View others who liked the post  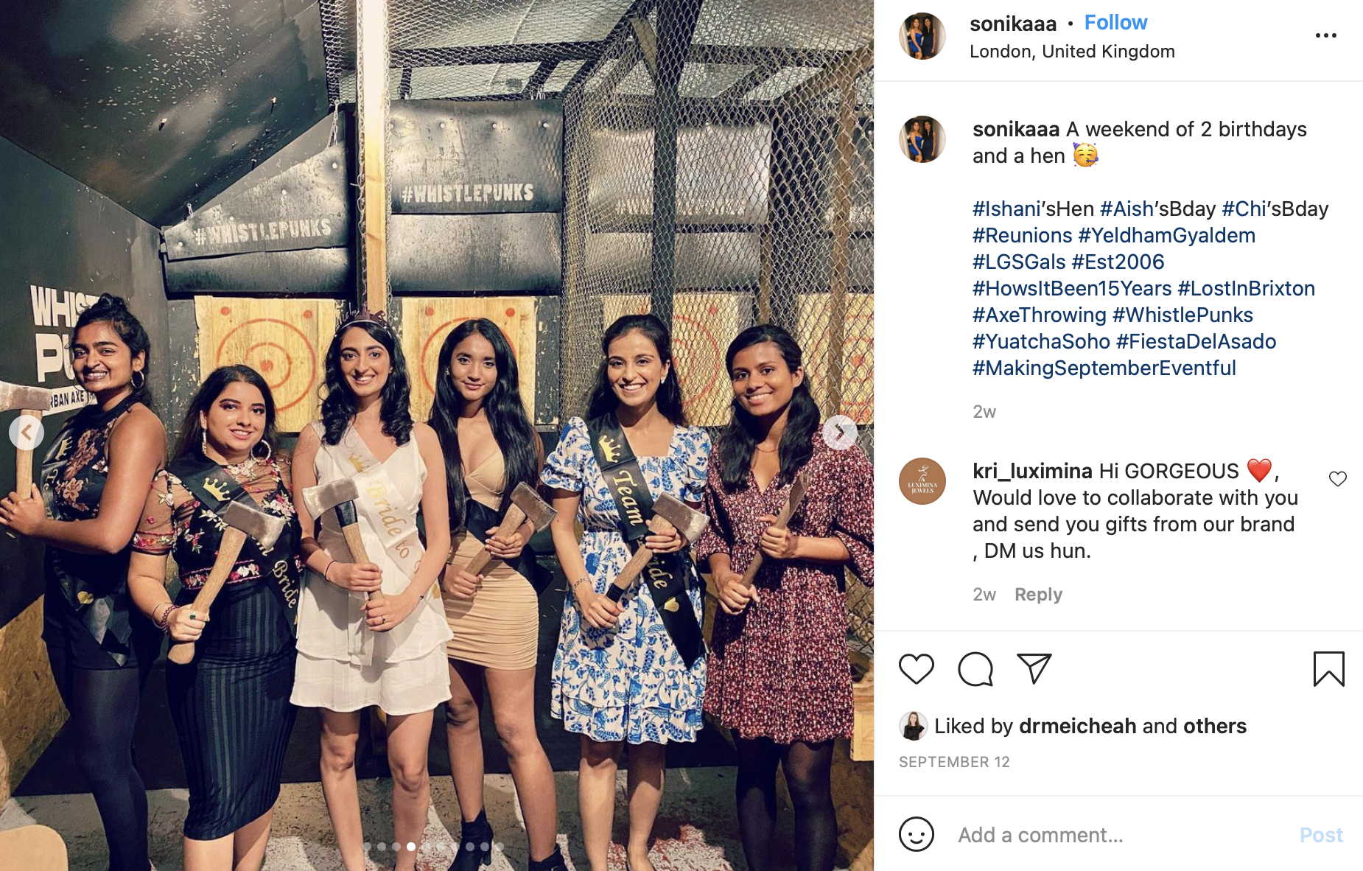pos(1214,727)
